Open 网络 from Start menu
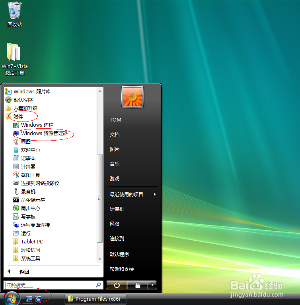 115,224
